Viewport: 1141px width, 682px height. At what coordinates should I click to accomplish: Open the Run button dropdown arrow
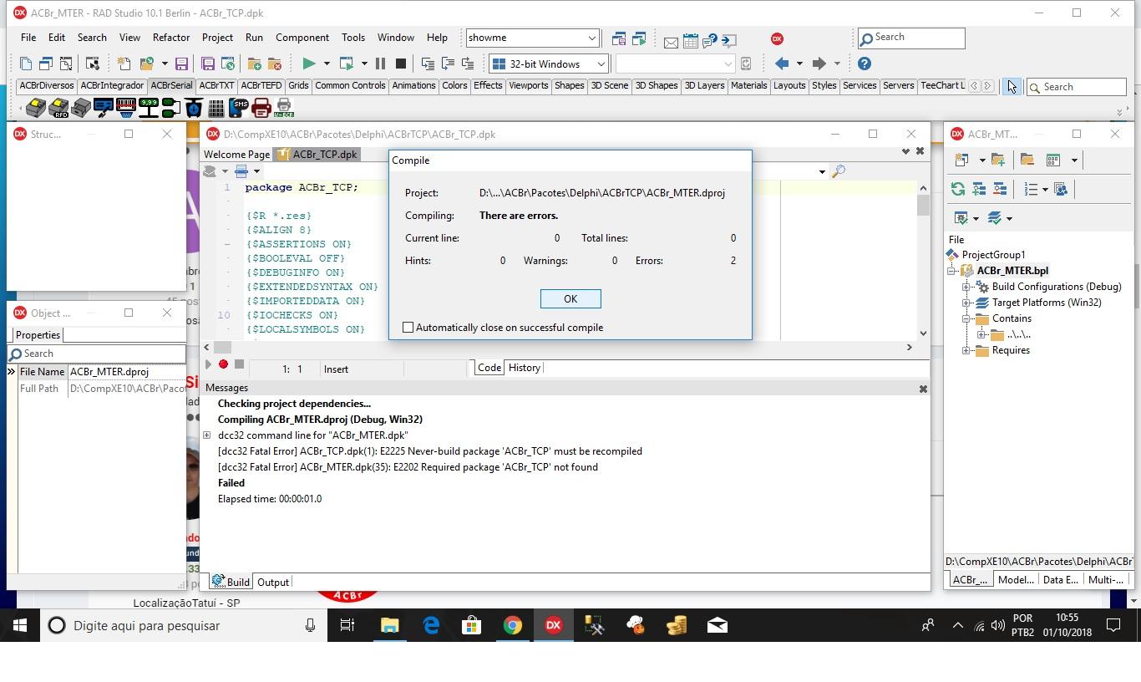tap(327, 64)
